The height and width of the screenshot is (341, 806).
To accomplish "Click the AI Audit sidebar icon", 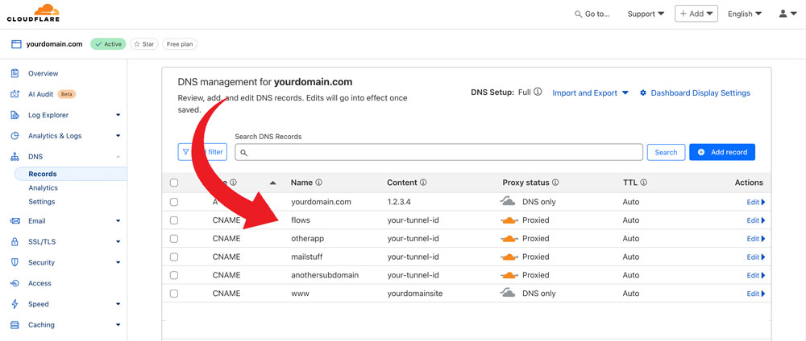I will pyautogui.click(x=15, y=94).
